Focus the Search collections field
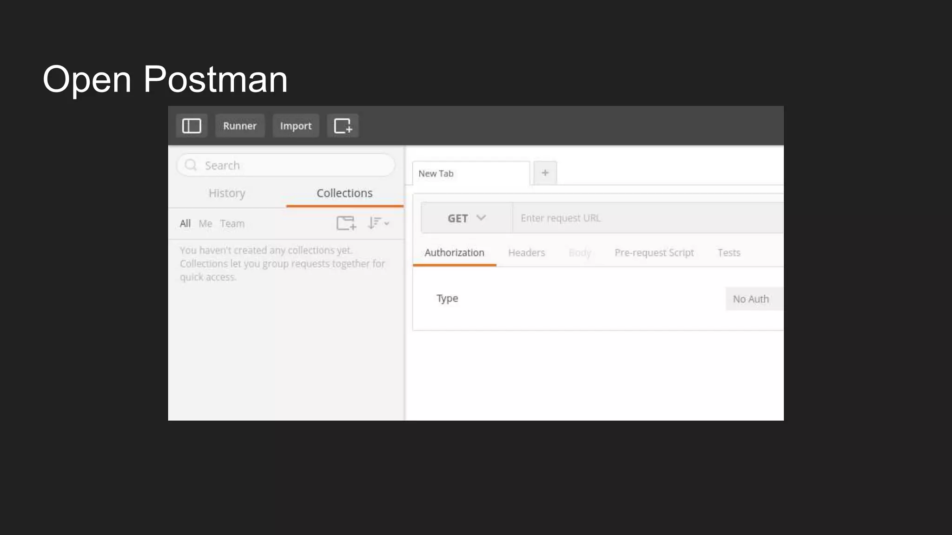This screenshot has height=535, width=952. (286, 165)
